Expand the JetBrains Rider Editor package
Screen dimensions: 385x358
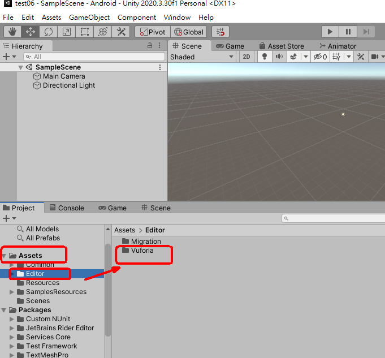click(x=11, y=328)
